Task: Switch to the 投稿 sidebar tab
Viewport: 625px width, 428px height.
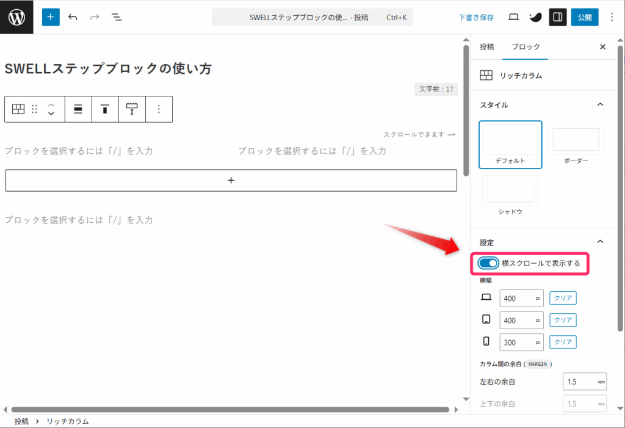Action: [x=486, y=47]
